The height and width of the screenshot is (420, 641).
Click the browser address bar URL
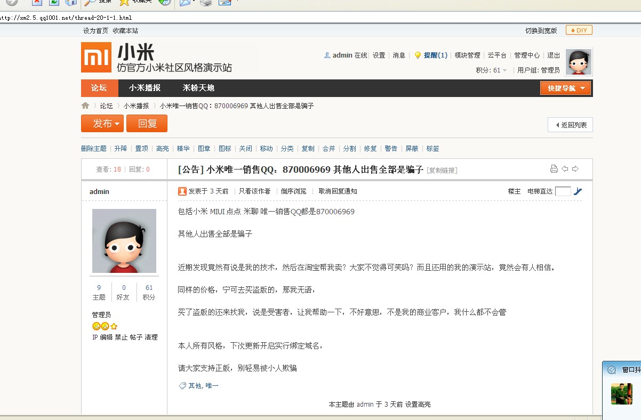click(66, 18)
